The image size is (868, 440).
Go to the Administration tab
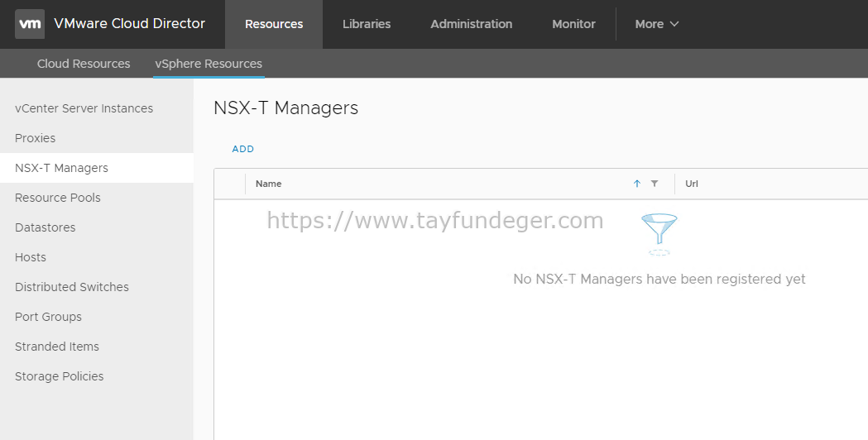[471, 24]
